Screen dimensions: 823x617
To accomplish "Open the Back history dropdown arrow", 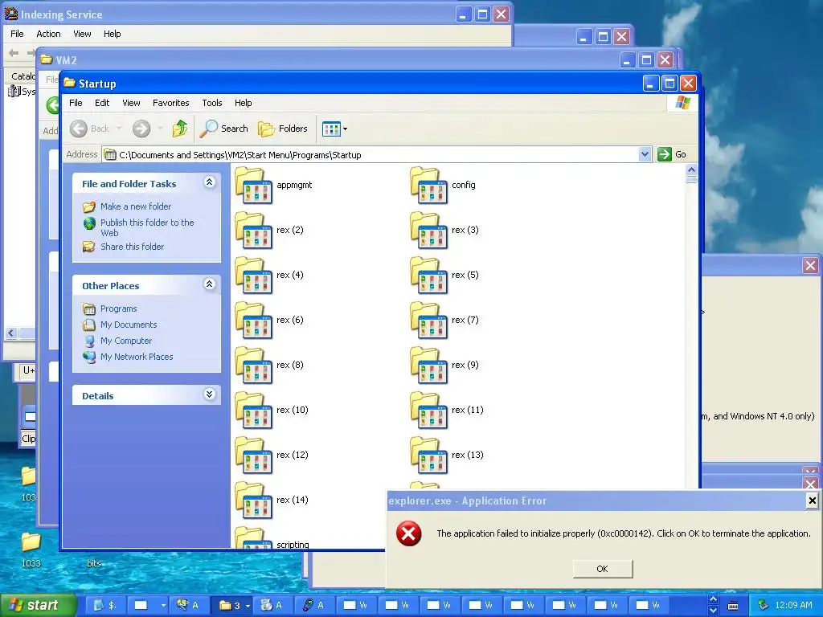I will 119,129.
